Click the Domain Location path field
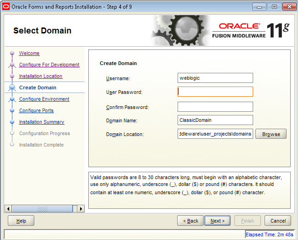The image size is (298, 240). click(215, 134)
